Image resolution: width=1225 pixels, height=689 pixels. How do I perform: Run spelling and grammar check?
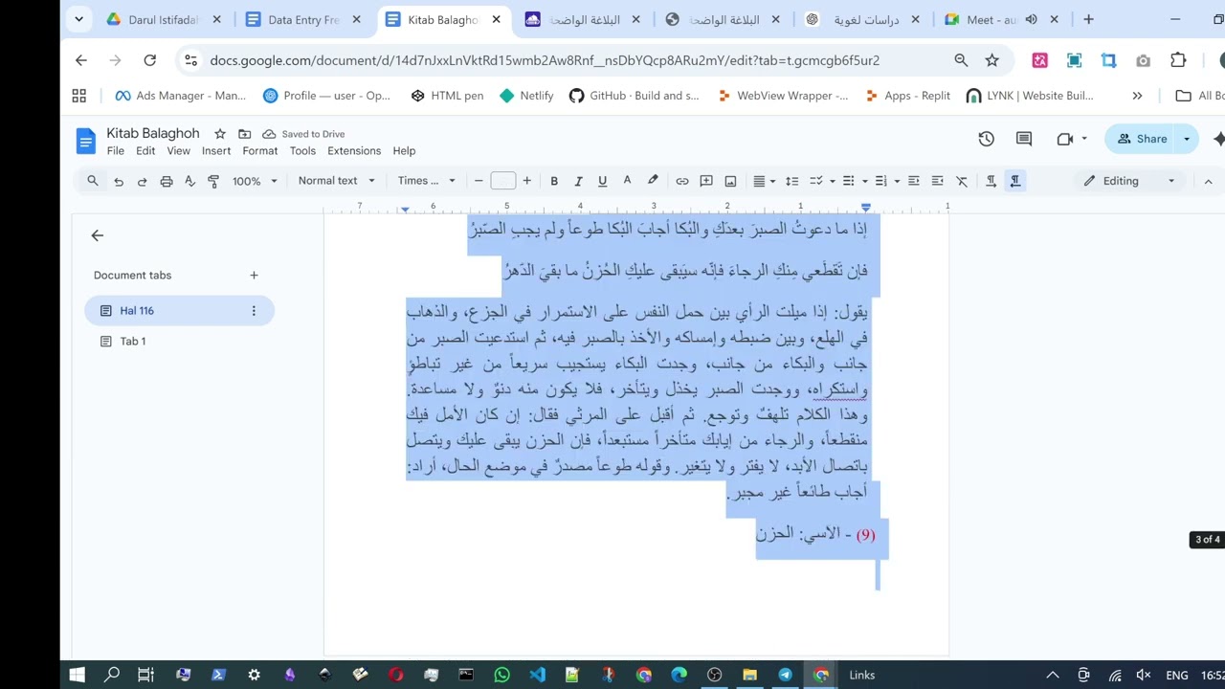point(189,181)
